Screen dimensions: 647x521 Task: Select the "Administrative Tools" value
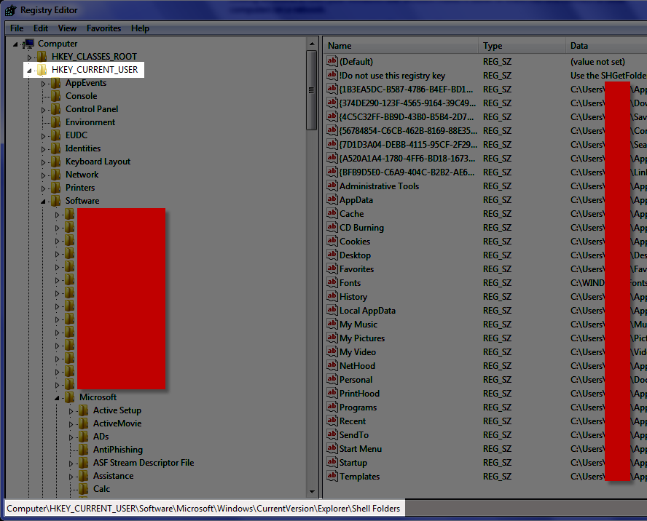coord(379,186)
